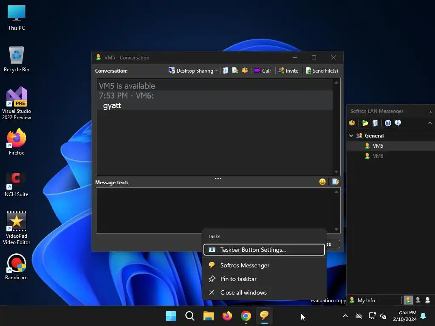Start a video Call with VM5
Image resolution: width=435 pixels, height=326 pixels.
[263, 71]
